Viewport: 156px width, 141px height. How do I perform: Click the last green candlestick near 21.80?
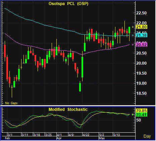[x=129, y=30]
